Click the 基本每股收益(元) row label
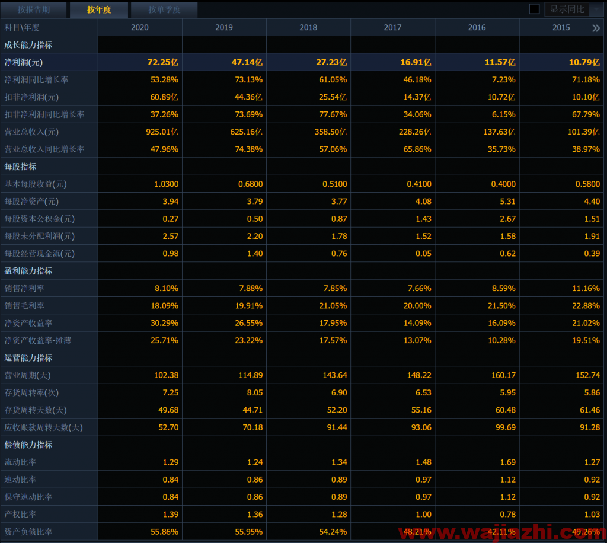Viewport: 607px width, 543px height. (x=35, y=184)
